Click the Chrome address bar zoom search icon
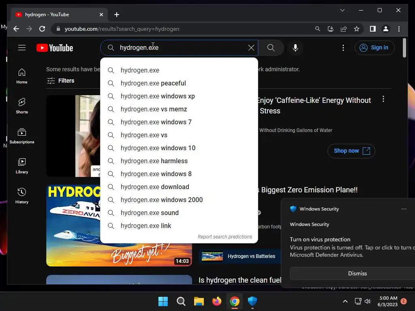 (x=318, y=29)
